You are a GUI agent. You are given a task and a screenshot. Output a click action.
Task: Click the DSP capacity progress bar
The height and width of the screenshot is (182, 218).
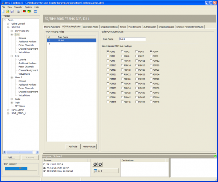click(x=21, y=169)
